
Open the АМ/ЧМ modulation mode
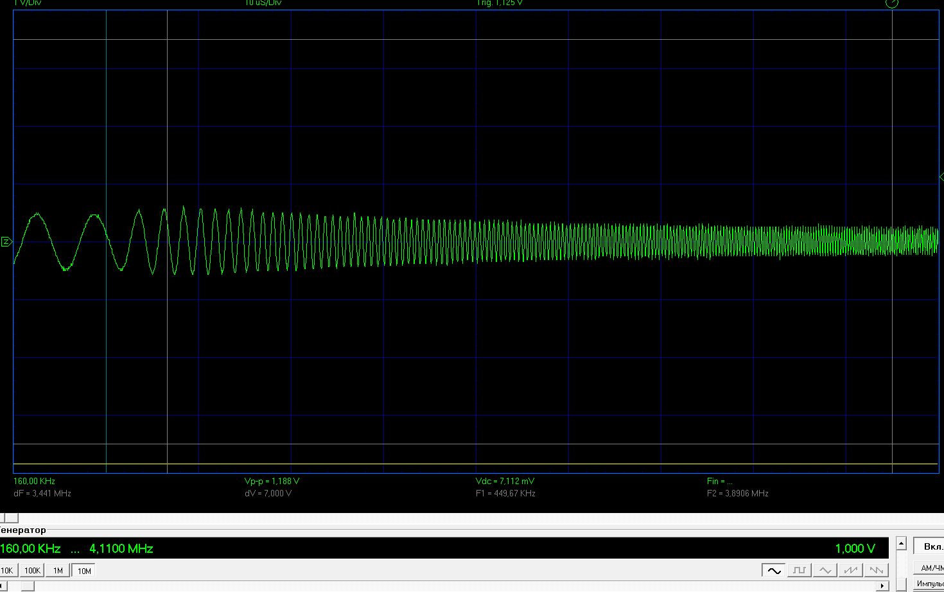(931, 568)
